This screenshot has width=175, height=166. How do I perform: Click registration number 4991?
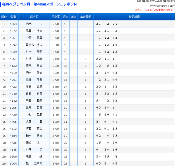(13, 80)
